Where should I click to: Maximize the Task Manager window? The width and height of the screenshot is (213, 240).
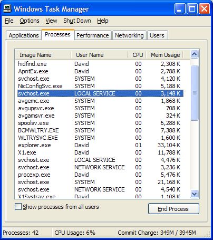(x=192, y=9)
